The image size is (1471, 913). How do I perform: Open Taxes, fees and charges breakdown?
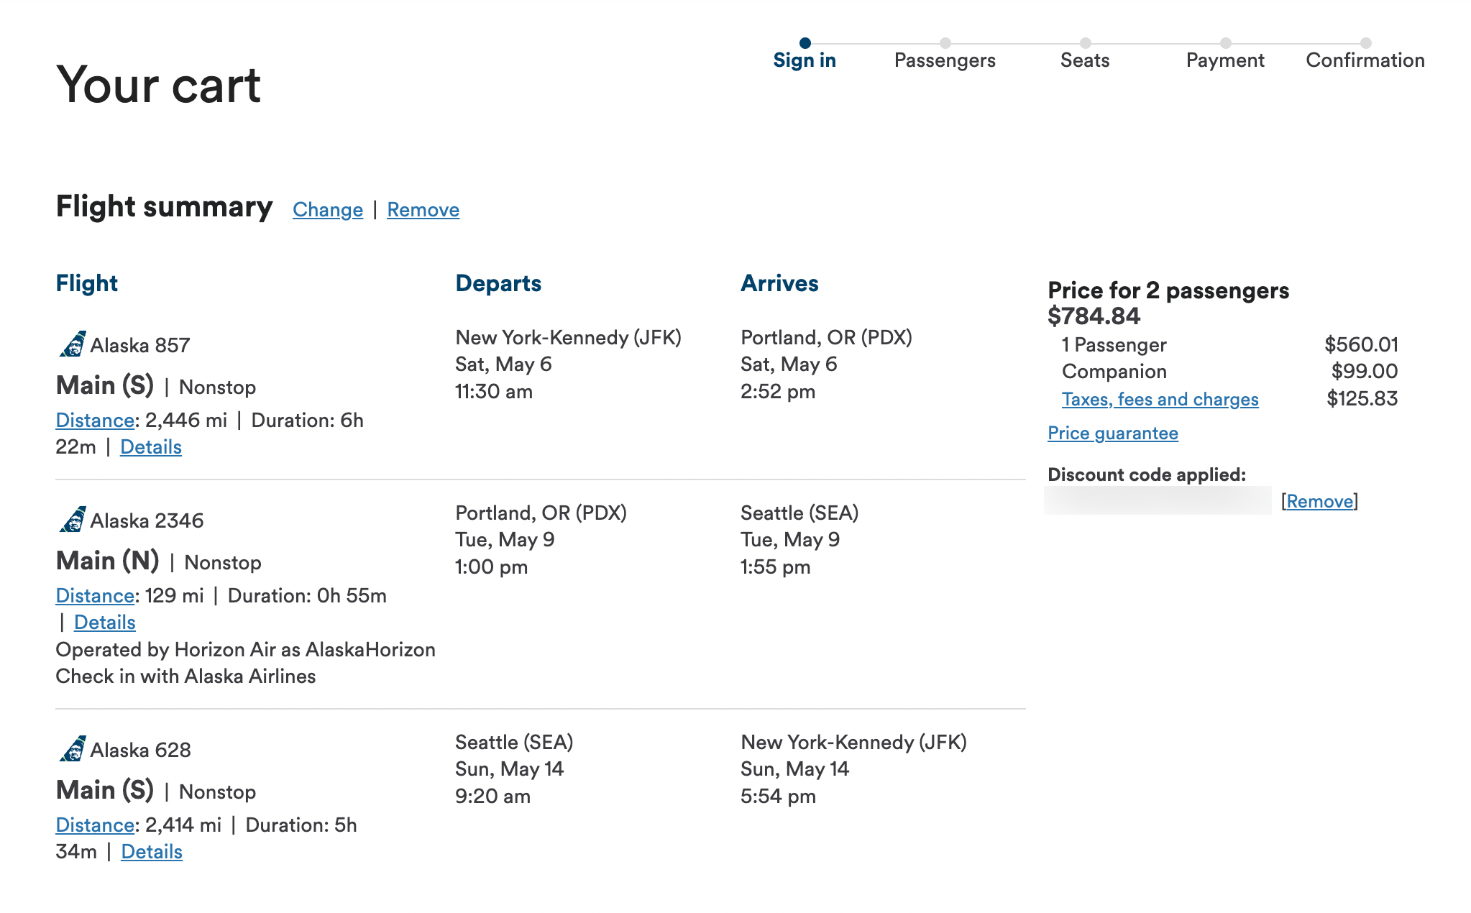[x=1160, y=400]
